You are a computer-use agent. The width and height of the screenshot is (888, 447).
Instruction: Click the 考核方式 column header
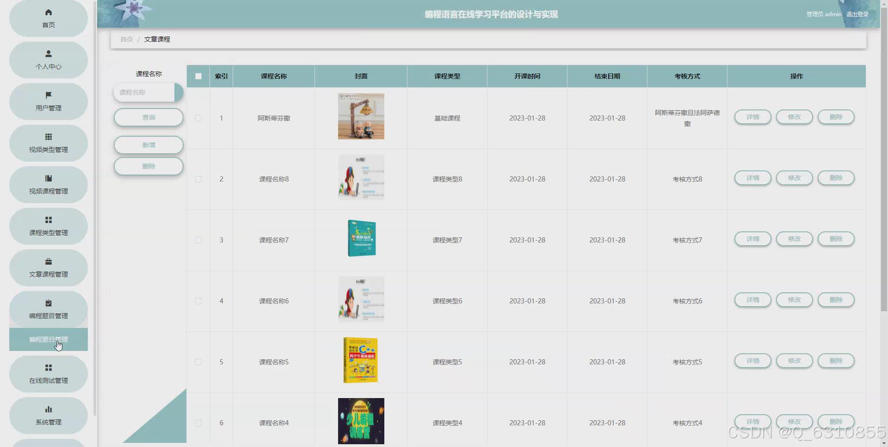point(687,76)
